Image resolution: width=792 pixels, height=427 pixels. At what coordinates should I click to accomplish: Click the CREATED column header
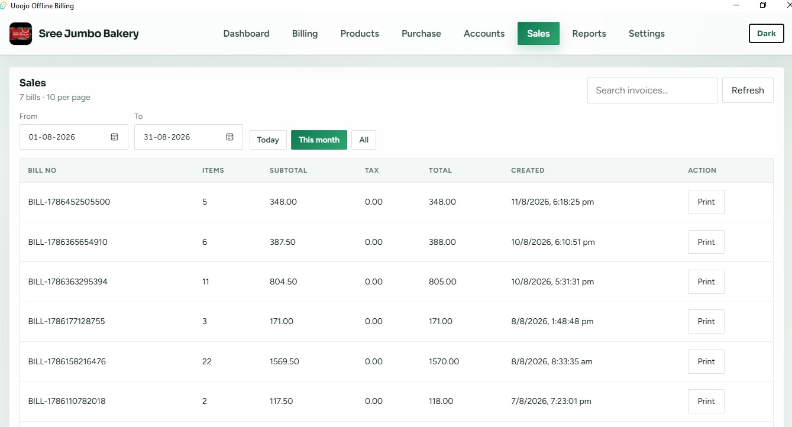click(x=528, y=170)
